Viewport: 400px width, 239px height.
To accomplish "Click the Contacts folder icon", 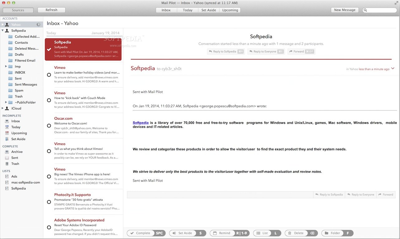I will [11, 43].
